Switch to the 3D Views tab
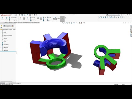 coord(11,83)
